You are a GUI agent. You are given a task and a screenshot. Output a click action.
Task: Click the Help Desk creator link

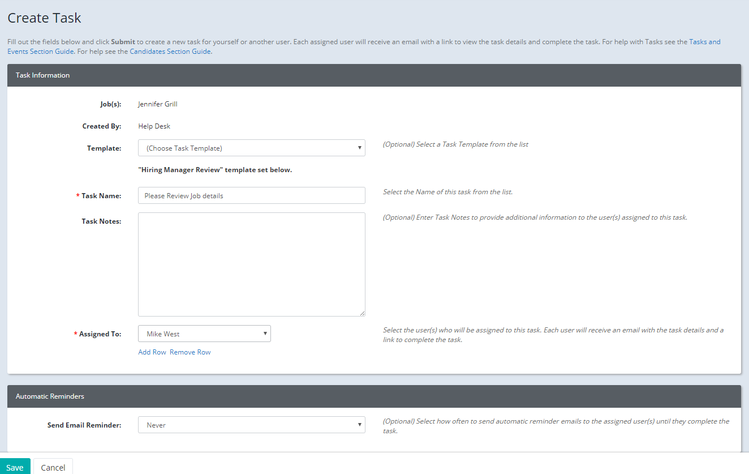[x=154, y=126]
